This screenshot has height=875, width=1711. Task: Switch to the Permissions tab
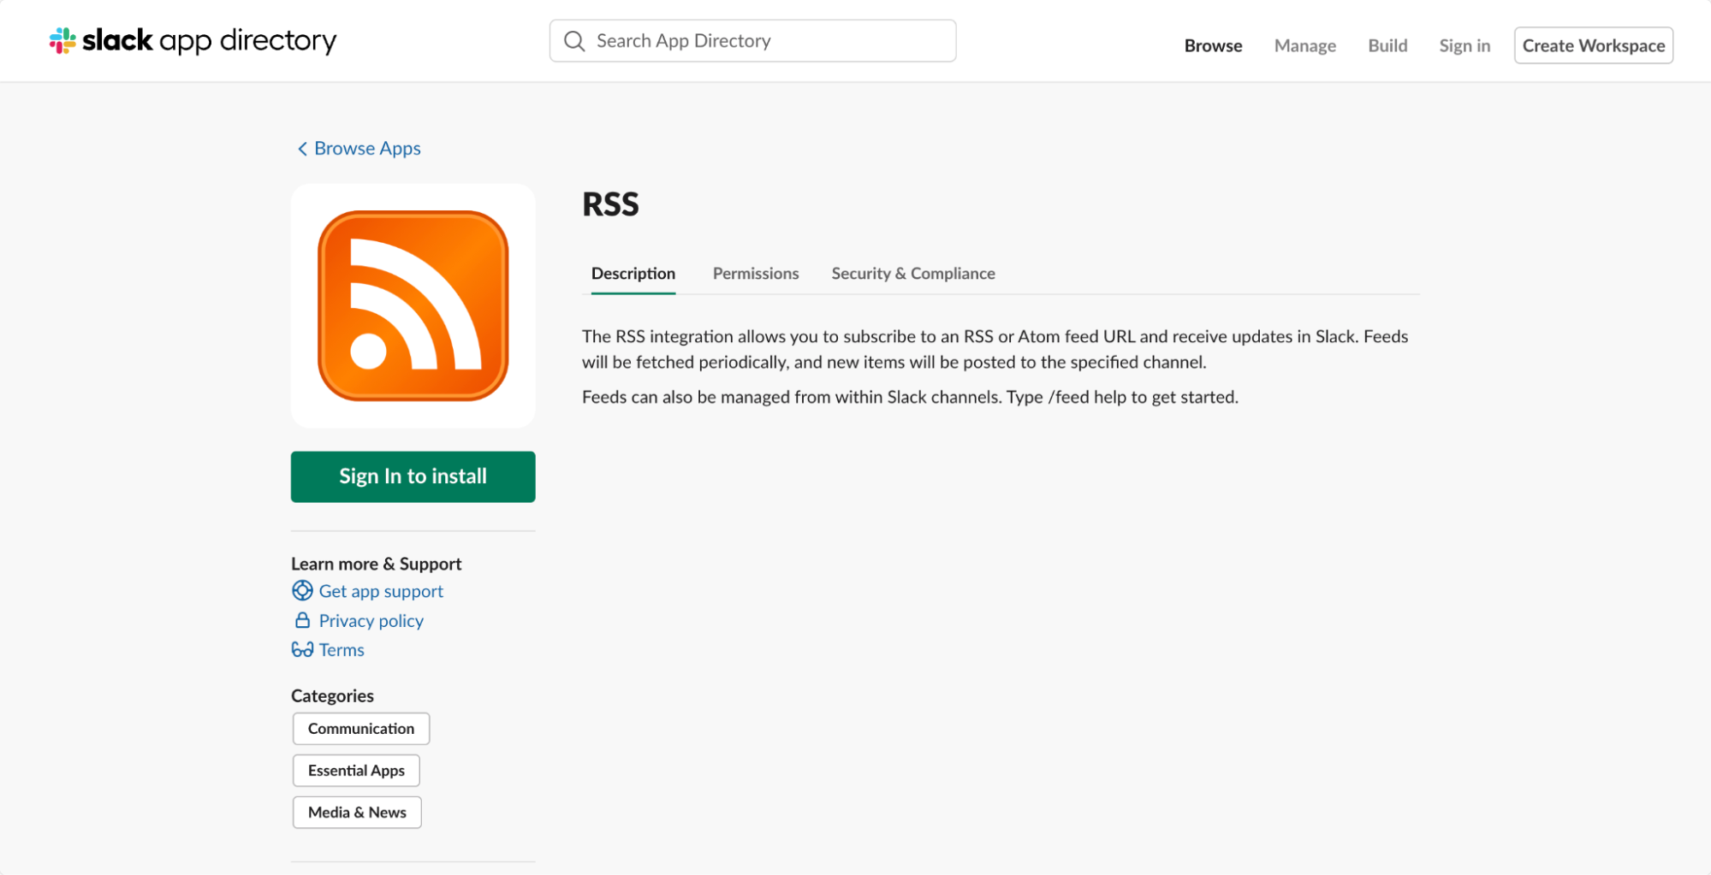pos(756,274)
